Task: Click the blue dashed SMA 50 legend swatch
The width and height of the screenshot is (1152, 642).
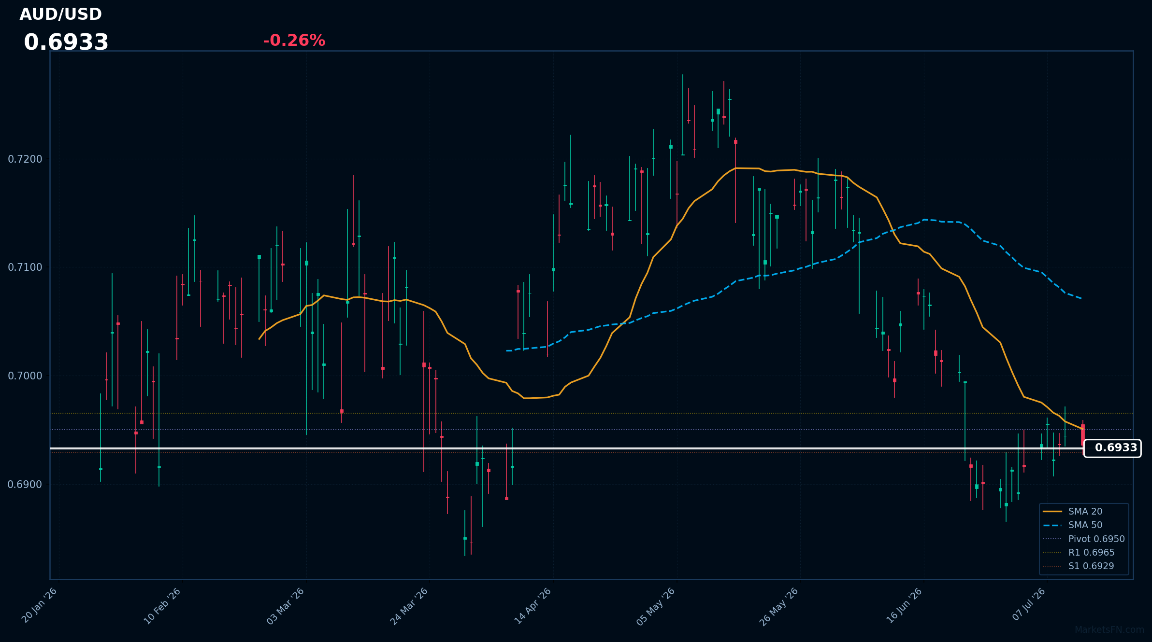Action: [1052, 525]
